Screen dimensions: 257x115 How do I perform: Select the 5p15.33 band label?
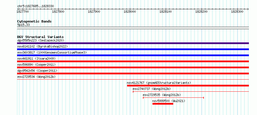coord(23,25)
